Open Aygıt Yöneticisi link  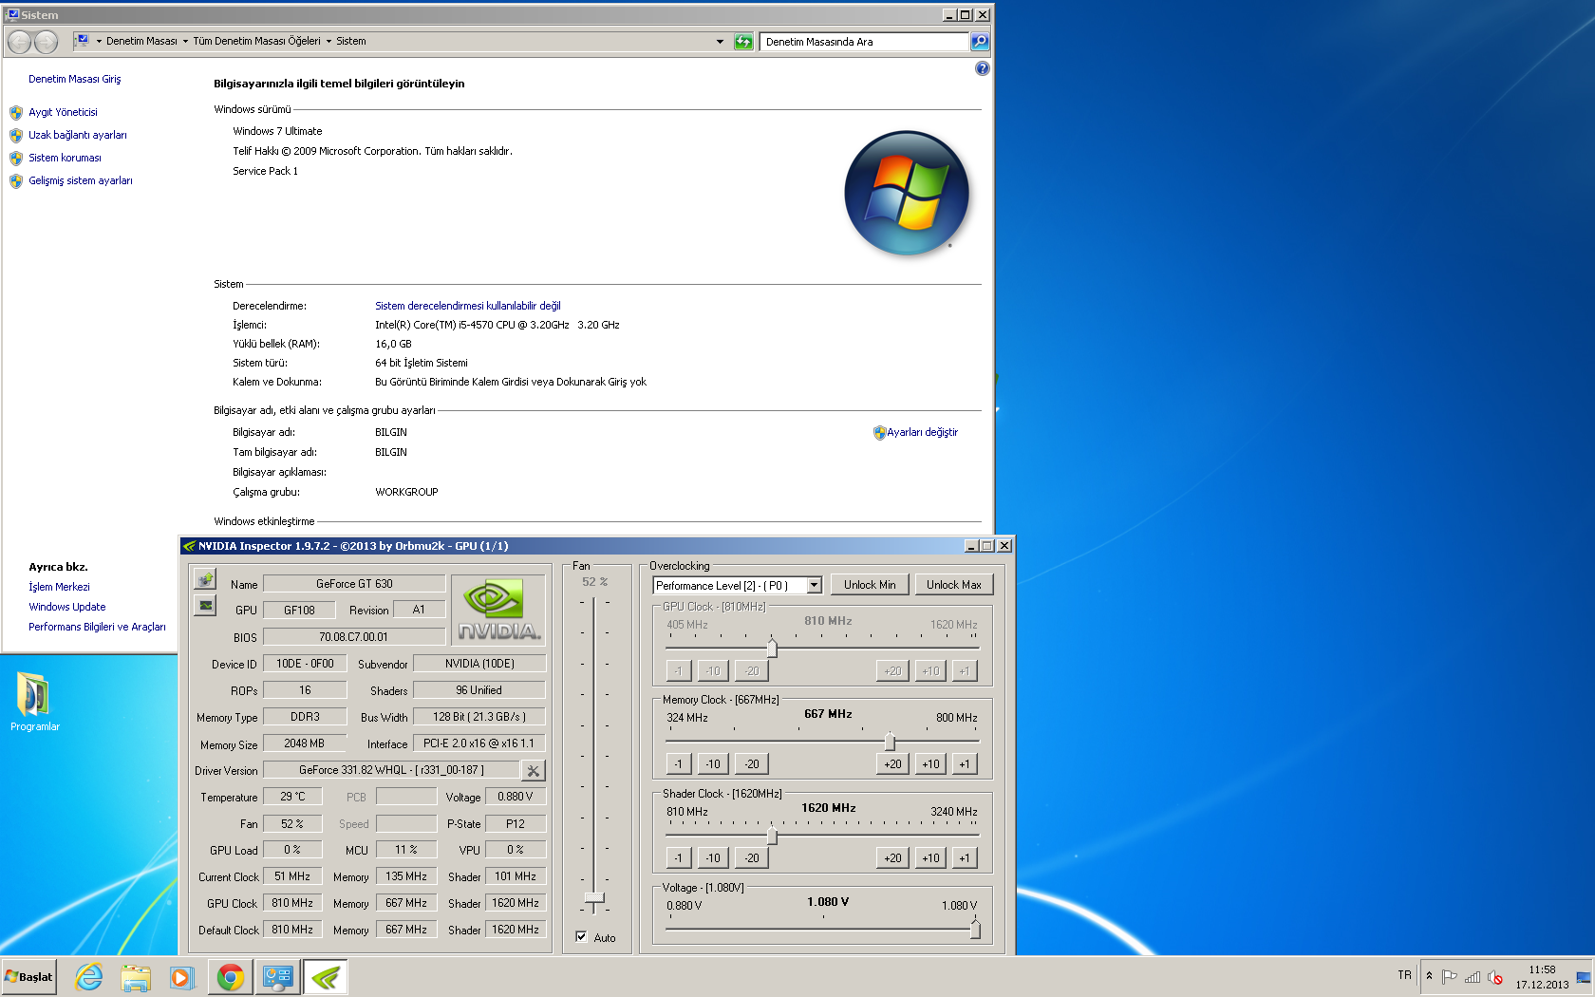[63, 112]
